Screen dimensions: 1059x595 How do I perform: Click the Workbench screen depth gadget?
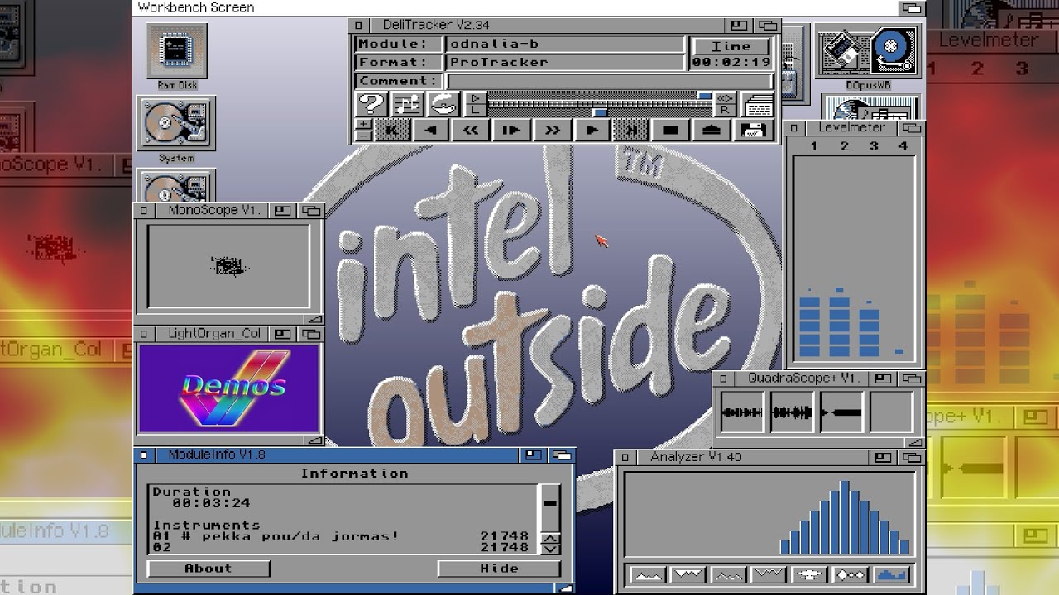(911, 8)
